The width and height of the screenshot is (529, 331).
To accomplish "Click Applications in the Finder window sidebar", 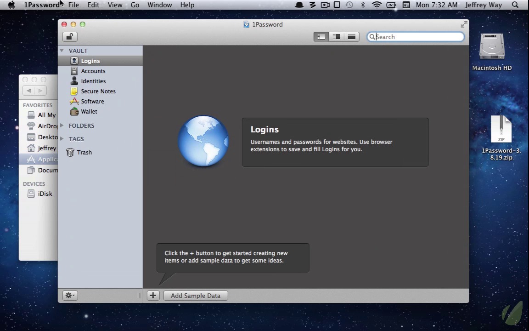I will (x=39, y=159).
